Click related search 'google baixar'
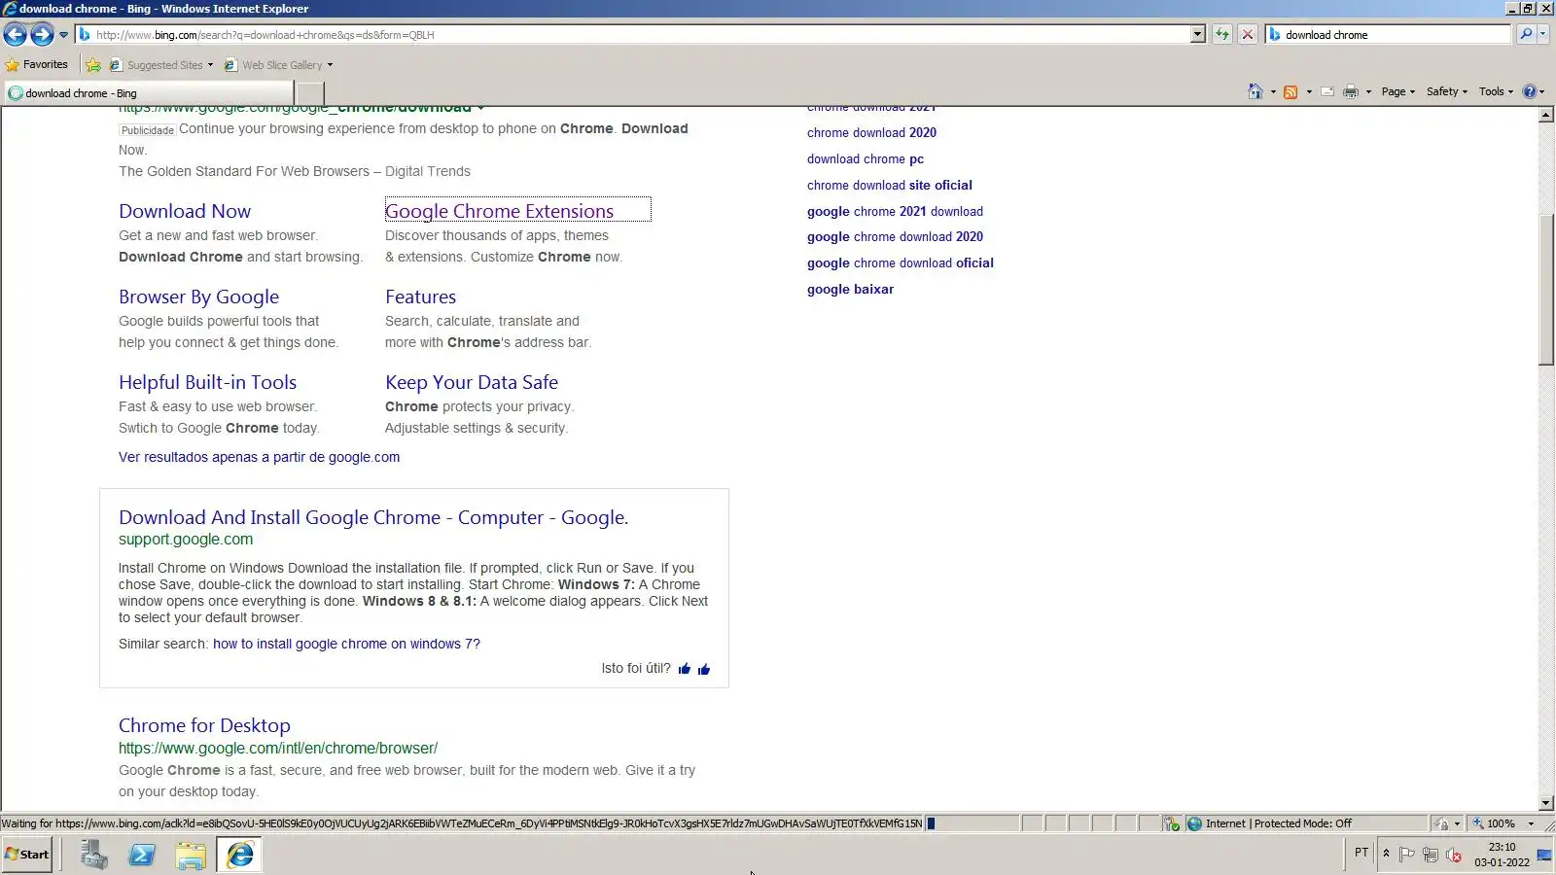 pos(850,289)
